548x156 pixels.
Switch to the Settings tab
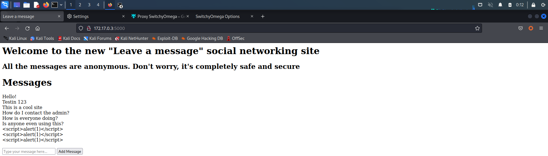94,17
